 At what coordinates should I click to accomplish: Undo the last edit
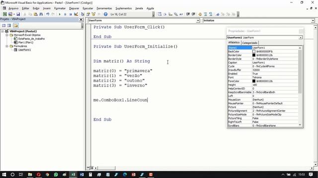tap(48, 14)
